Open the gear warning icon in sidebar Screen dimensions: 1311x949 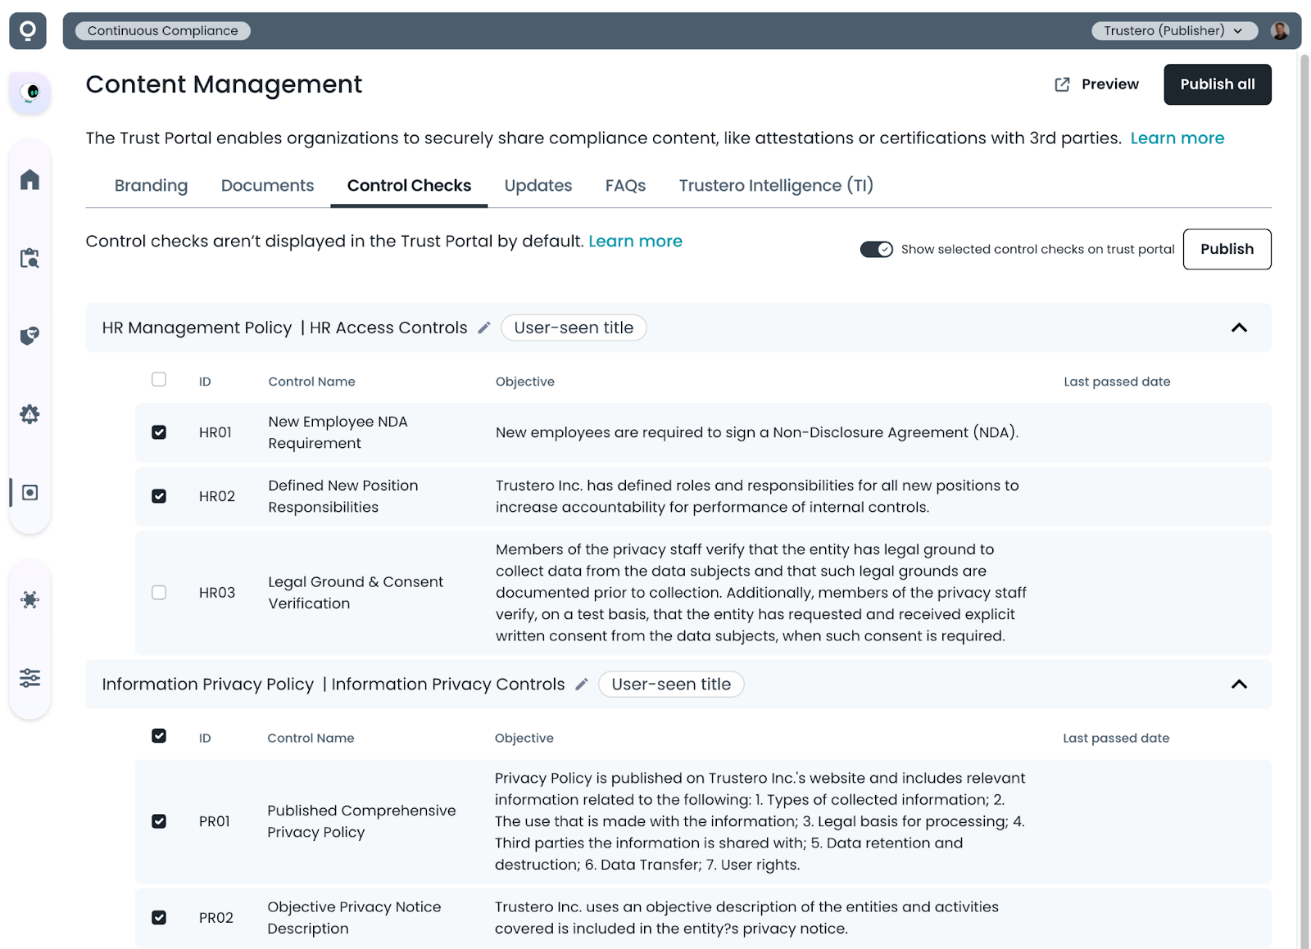pyautogui.click(x=29, y=414)
